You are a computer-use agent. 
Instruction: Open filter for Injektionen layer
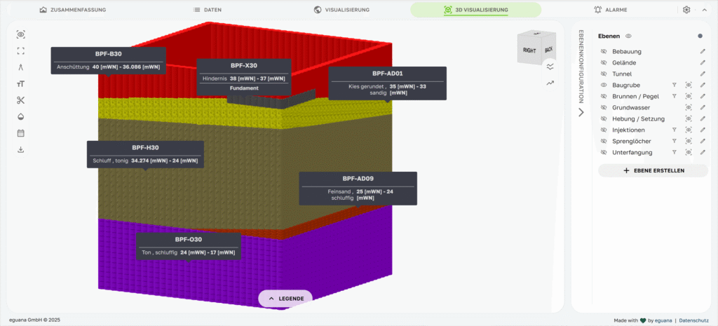674,130
